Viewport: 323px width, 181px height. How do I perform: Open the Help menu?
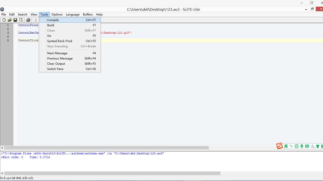tap(99, 14)
